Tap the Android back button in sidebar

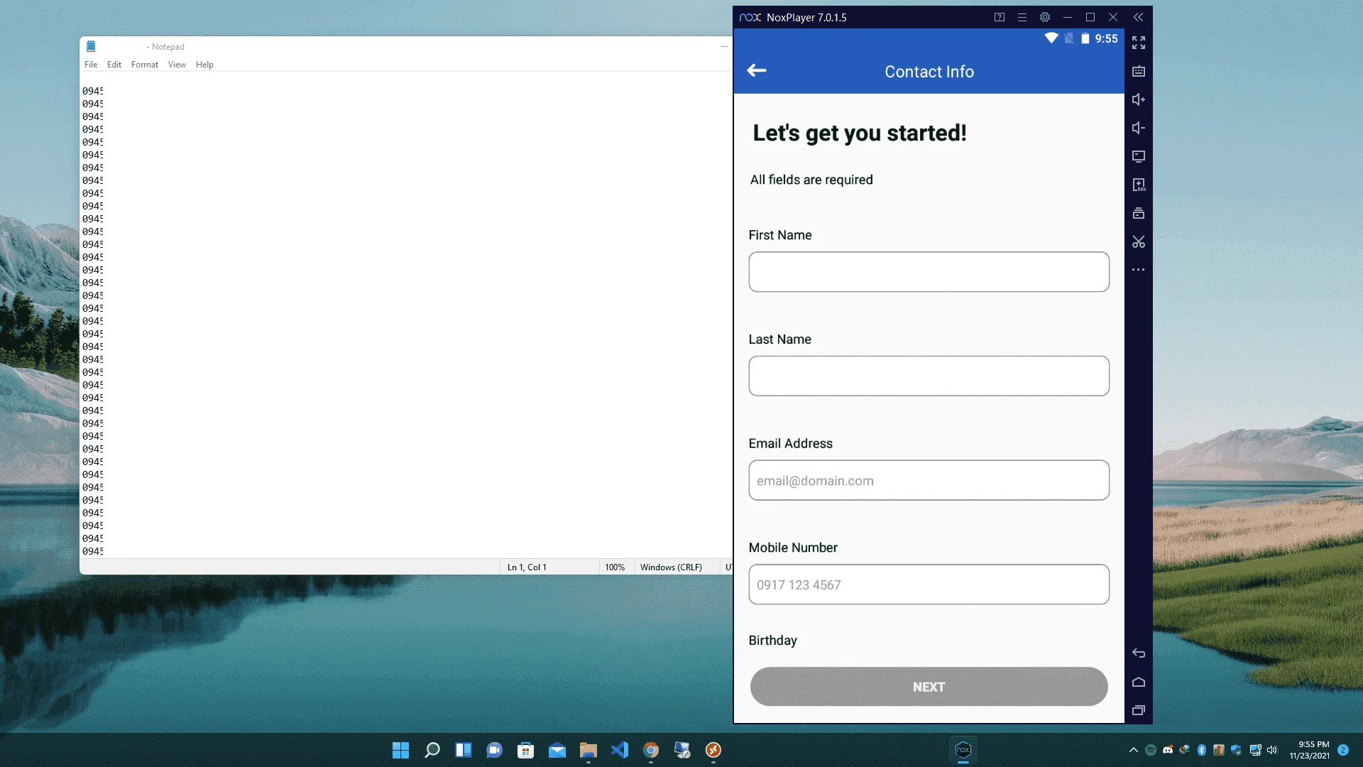pos(1139,653)
